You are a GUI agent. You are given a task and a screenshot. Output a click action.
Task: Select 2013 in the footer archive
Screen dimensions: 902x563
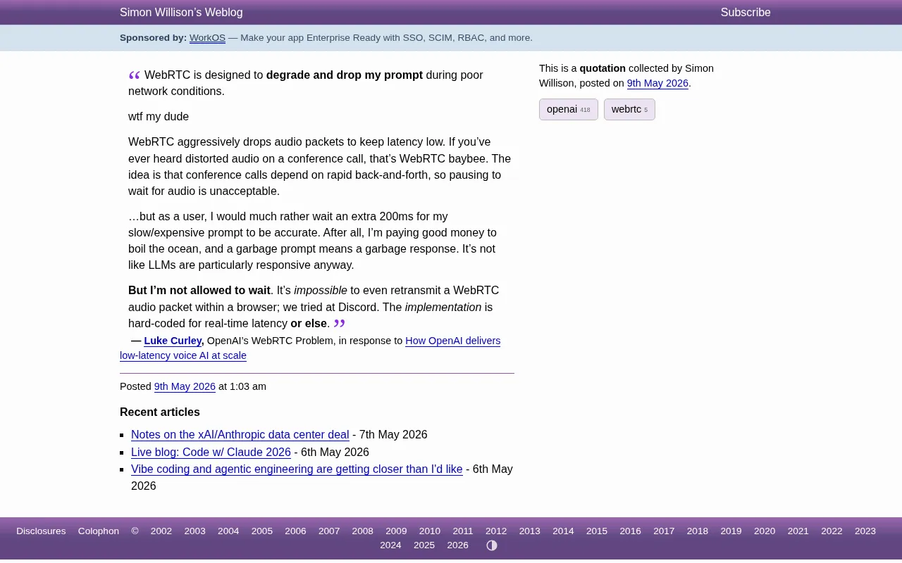tap(530, 531)
